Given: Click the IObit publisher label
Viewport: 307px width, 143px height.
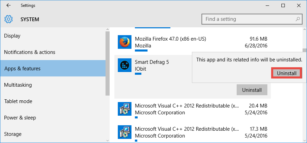Looking at the screenshot, I should (141, 69).
